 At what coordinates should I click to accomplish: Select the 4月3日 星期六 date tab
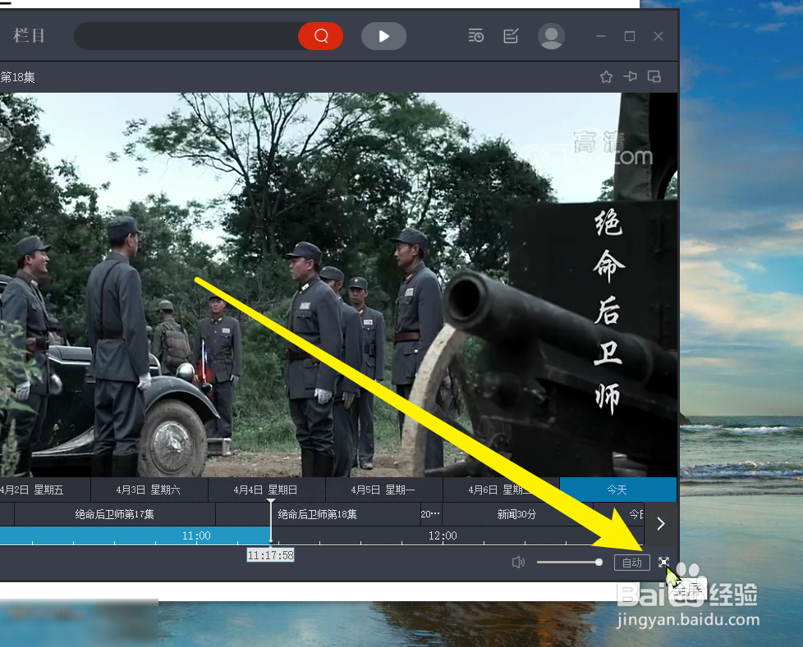pyautogui.click(x=149, y=490)
